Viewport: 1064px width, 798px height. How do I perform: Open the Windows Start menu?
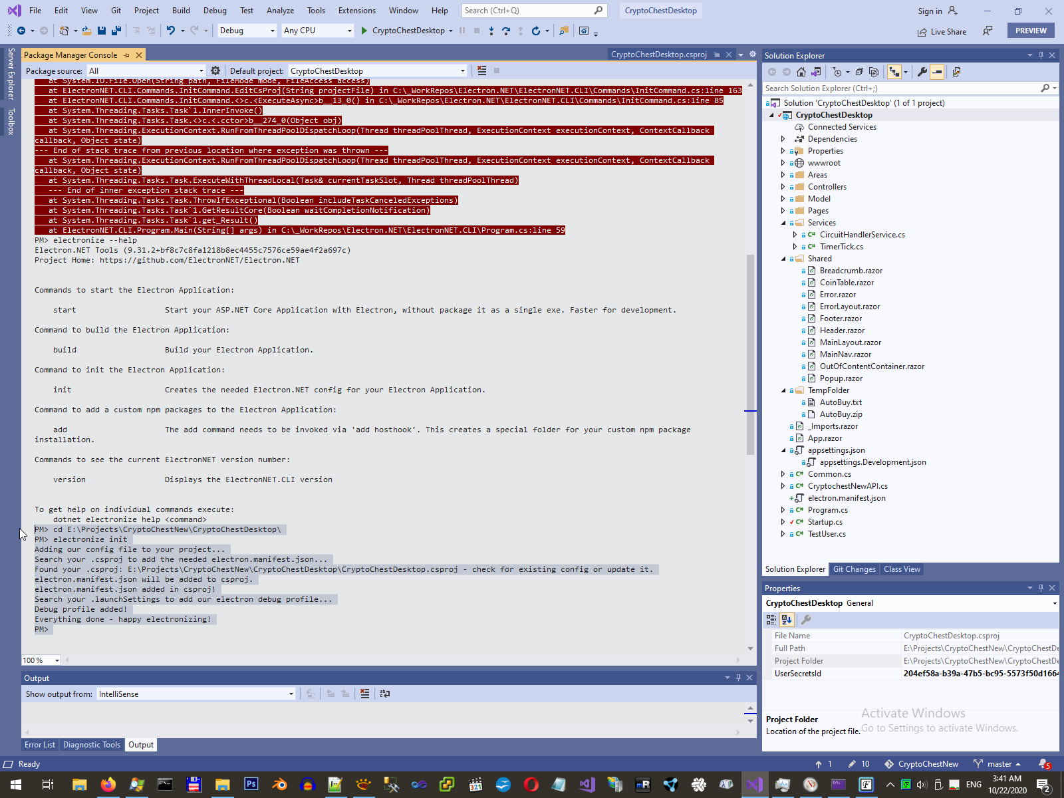tap(16, 785)
